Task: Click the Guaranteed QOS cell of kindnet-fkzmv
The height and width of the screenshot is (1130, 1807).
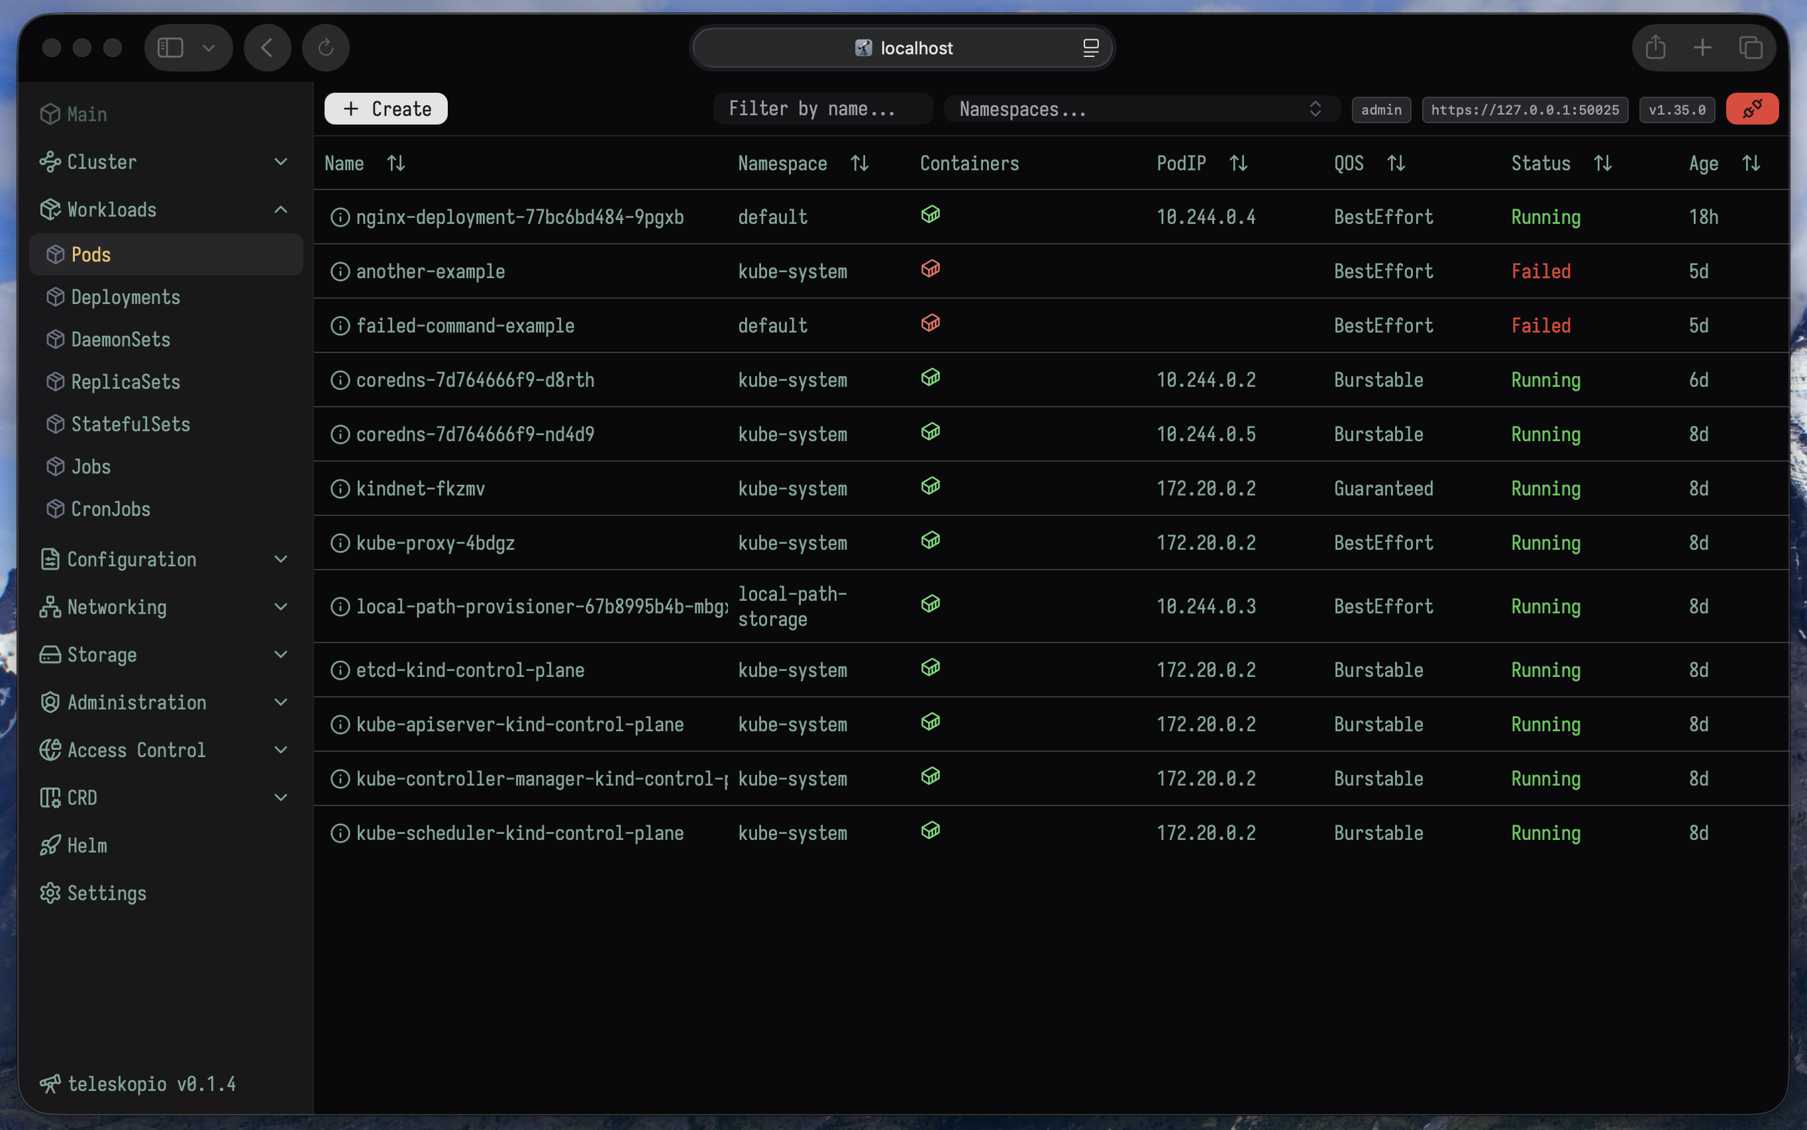Action: pos(1383,489)
